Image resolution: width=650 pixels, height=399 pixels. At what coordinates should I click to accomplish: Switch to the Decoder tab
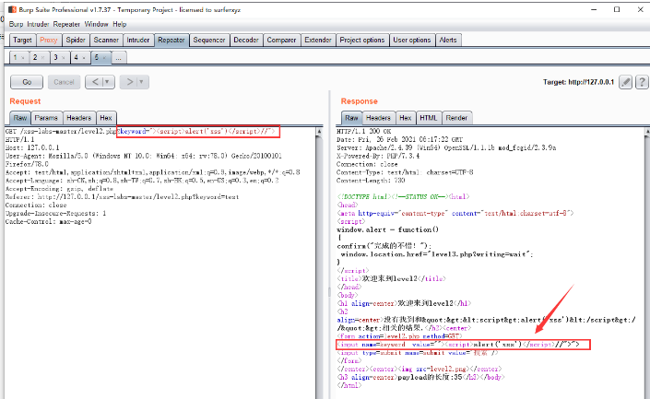tap(246, 40)
